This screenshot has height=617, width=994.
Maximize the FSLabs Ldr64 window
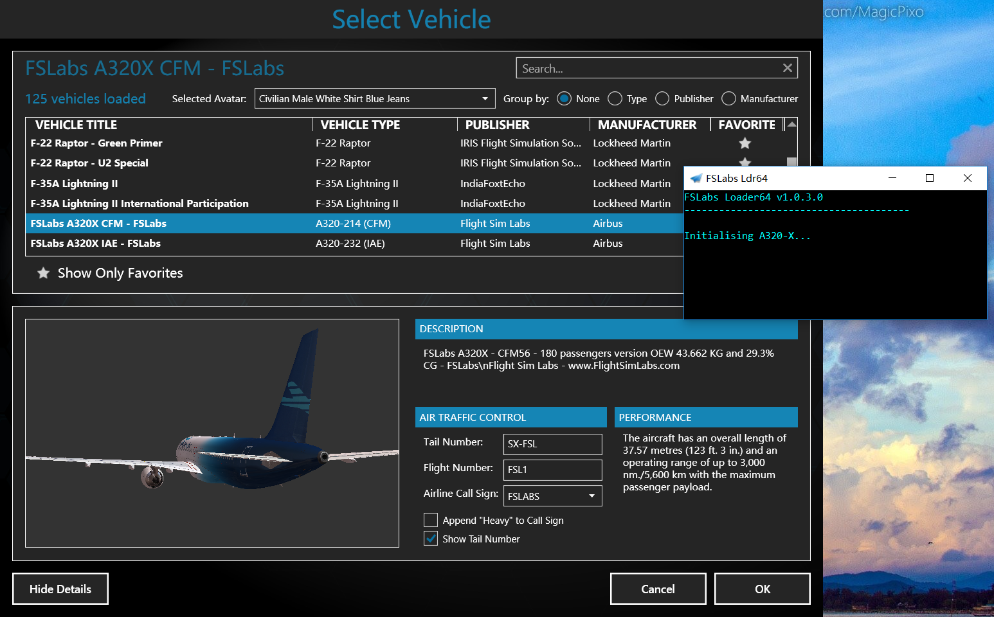click(930, 178)
